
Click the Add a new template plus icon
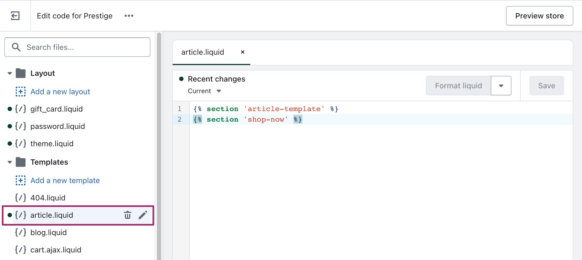[21, 180]
